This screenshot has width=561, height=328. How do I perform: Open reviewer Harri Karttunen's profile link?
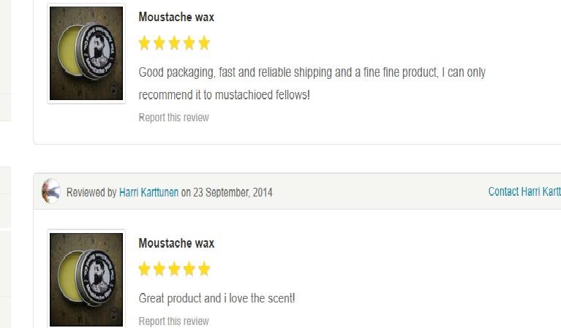pos(148,193)
